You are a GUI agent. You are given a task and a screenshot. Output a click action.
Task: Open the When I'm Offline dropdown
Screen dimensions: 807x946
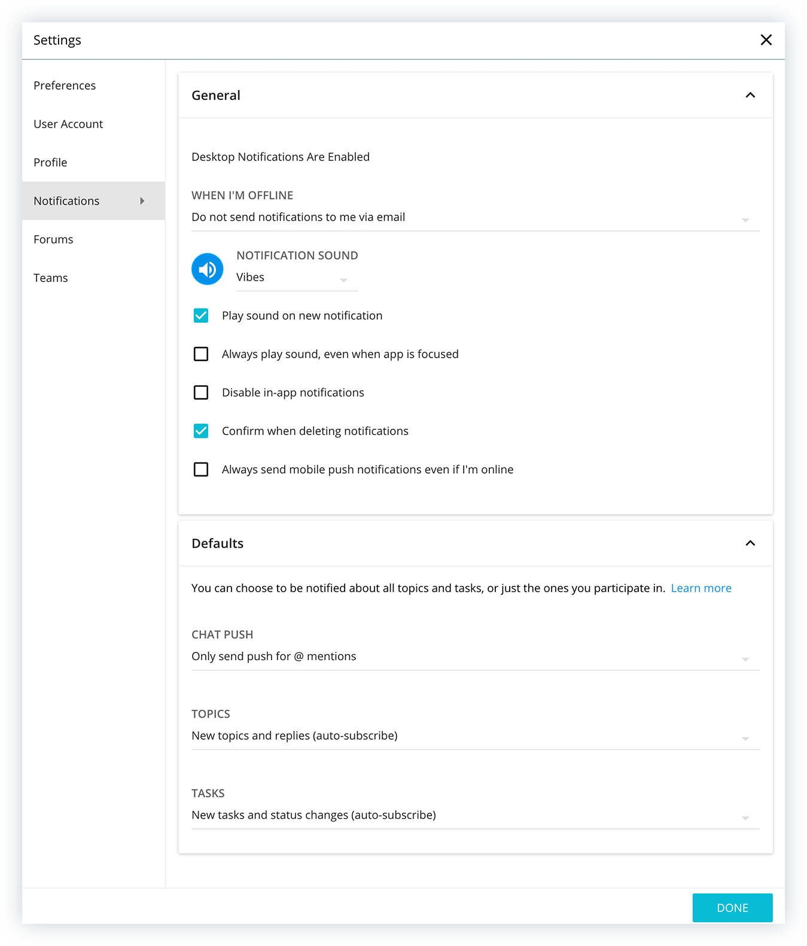coord(476,218)
